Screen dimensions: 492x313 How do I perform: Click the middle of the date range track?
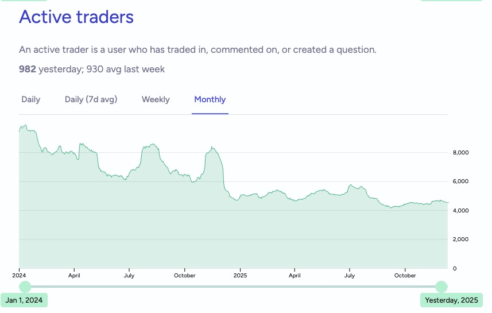point(233,287)
